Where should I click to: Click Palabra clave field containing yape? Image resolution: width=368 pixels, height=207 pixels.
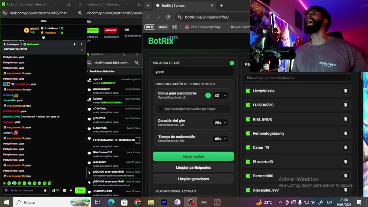click(193, 72)
